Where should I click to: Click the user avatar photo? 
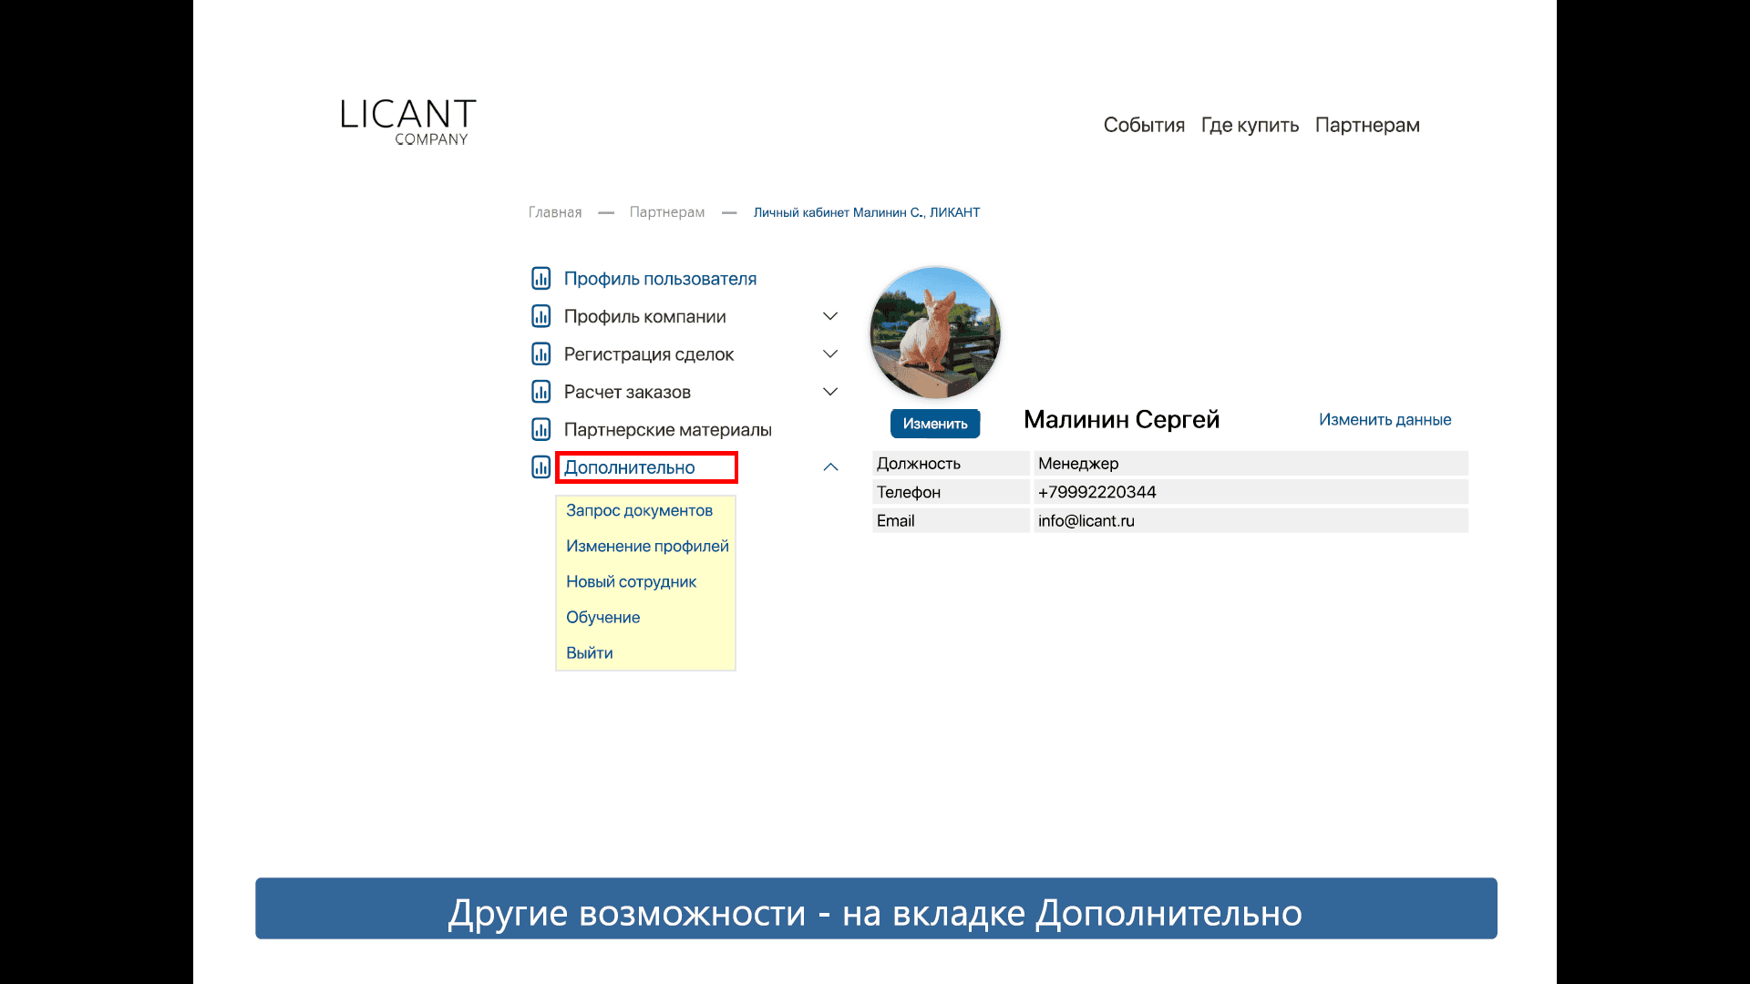[935, 333]
